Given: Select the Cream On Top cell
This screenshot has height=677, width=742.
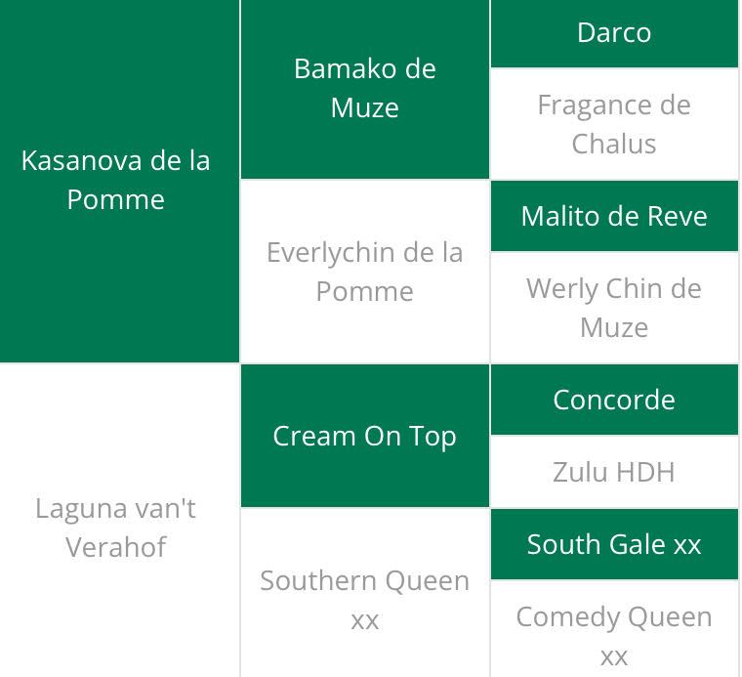Looking at the screenshot, I should click(x=364, y=436).
